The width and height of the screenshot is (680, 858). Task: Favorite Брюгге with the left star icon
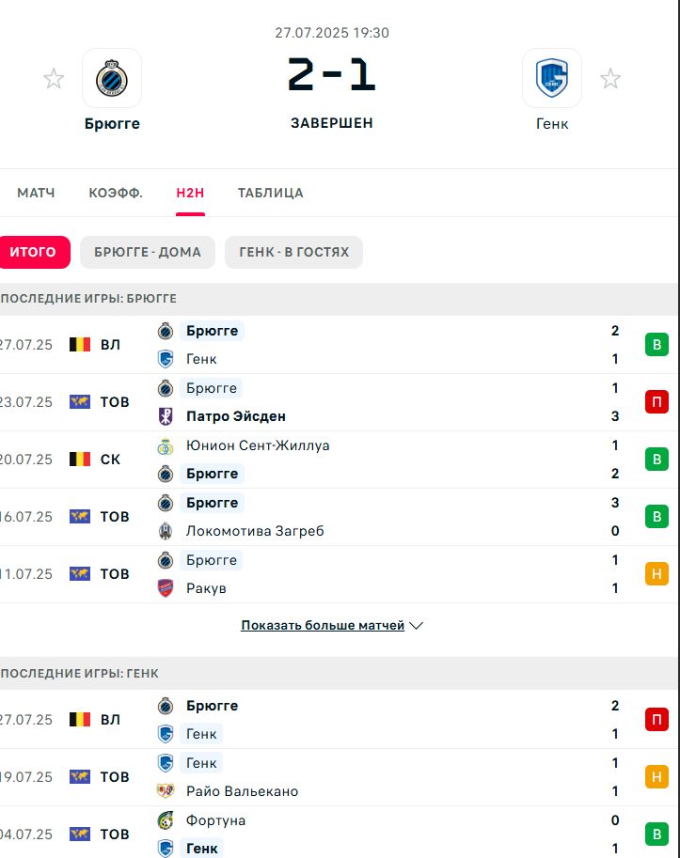click(54, 78)
